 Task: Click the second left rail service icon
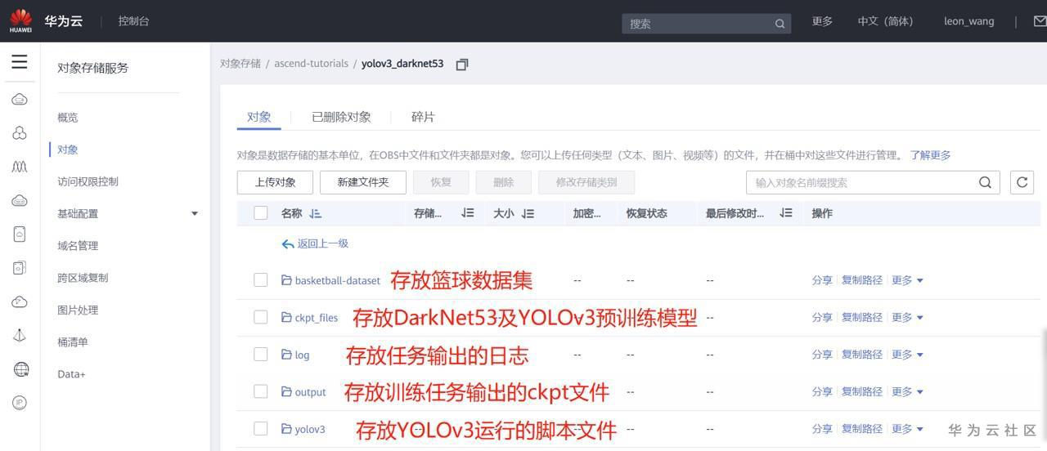pyautogui.click(x=20, y=133)
